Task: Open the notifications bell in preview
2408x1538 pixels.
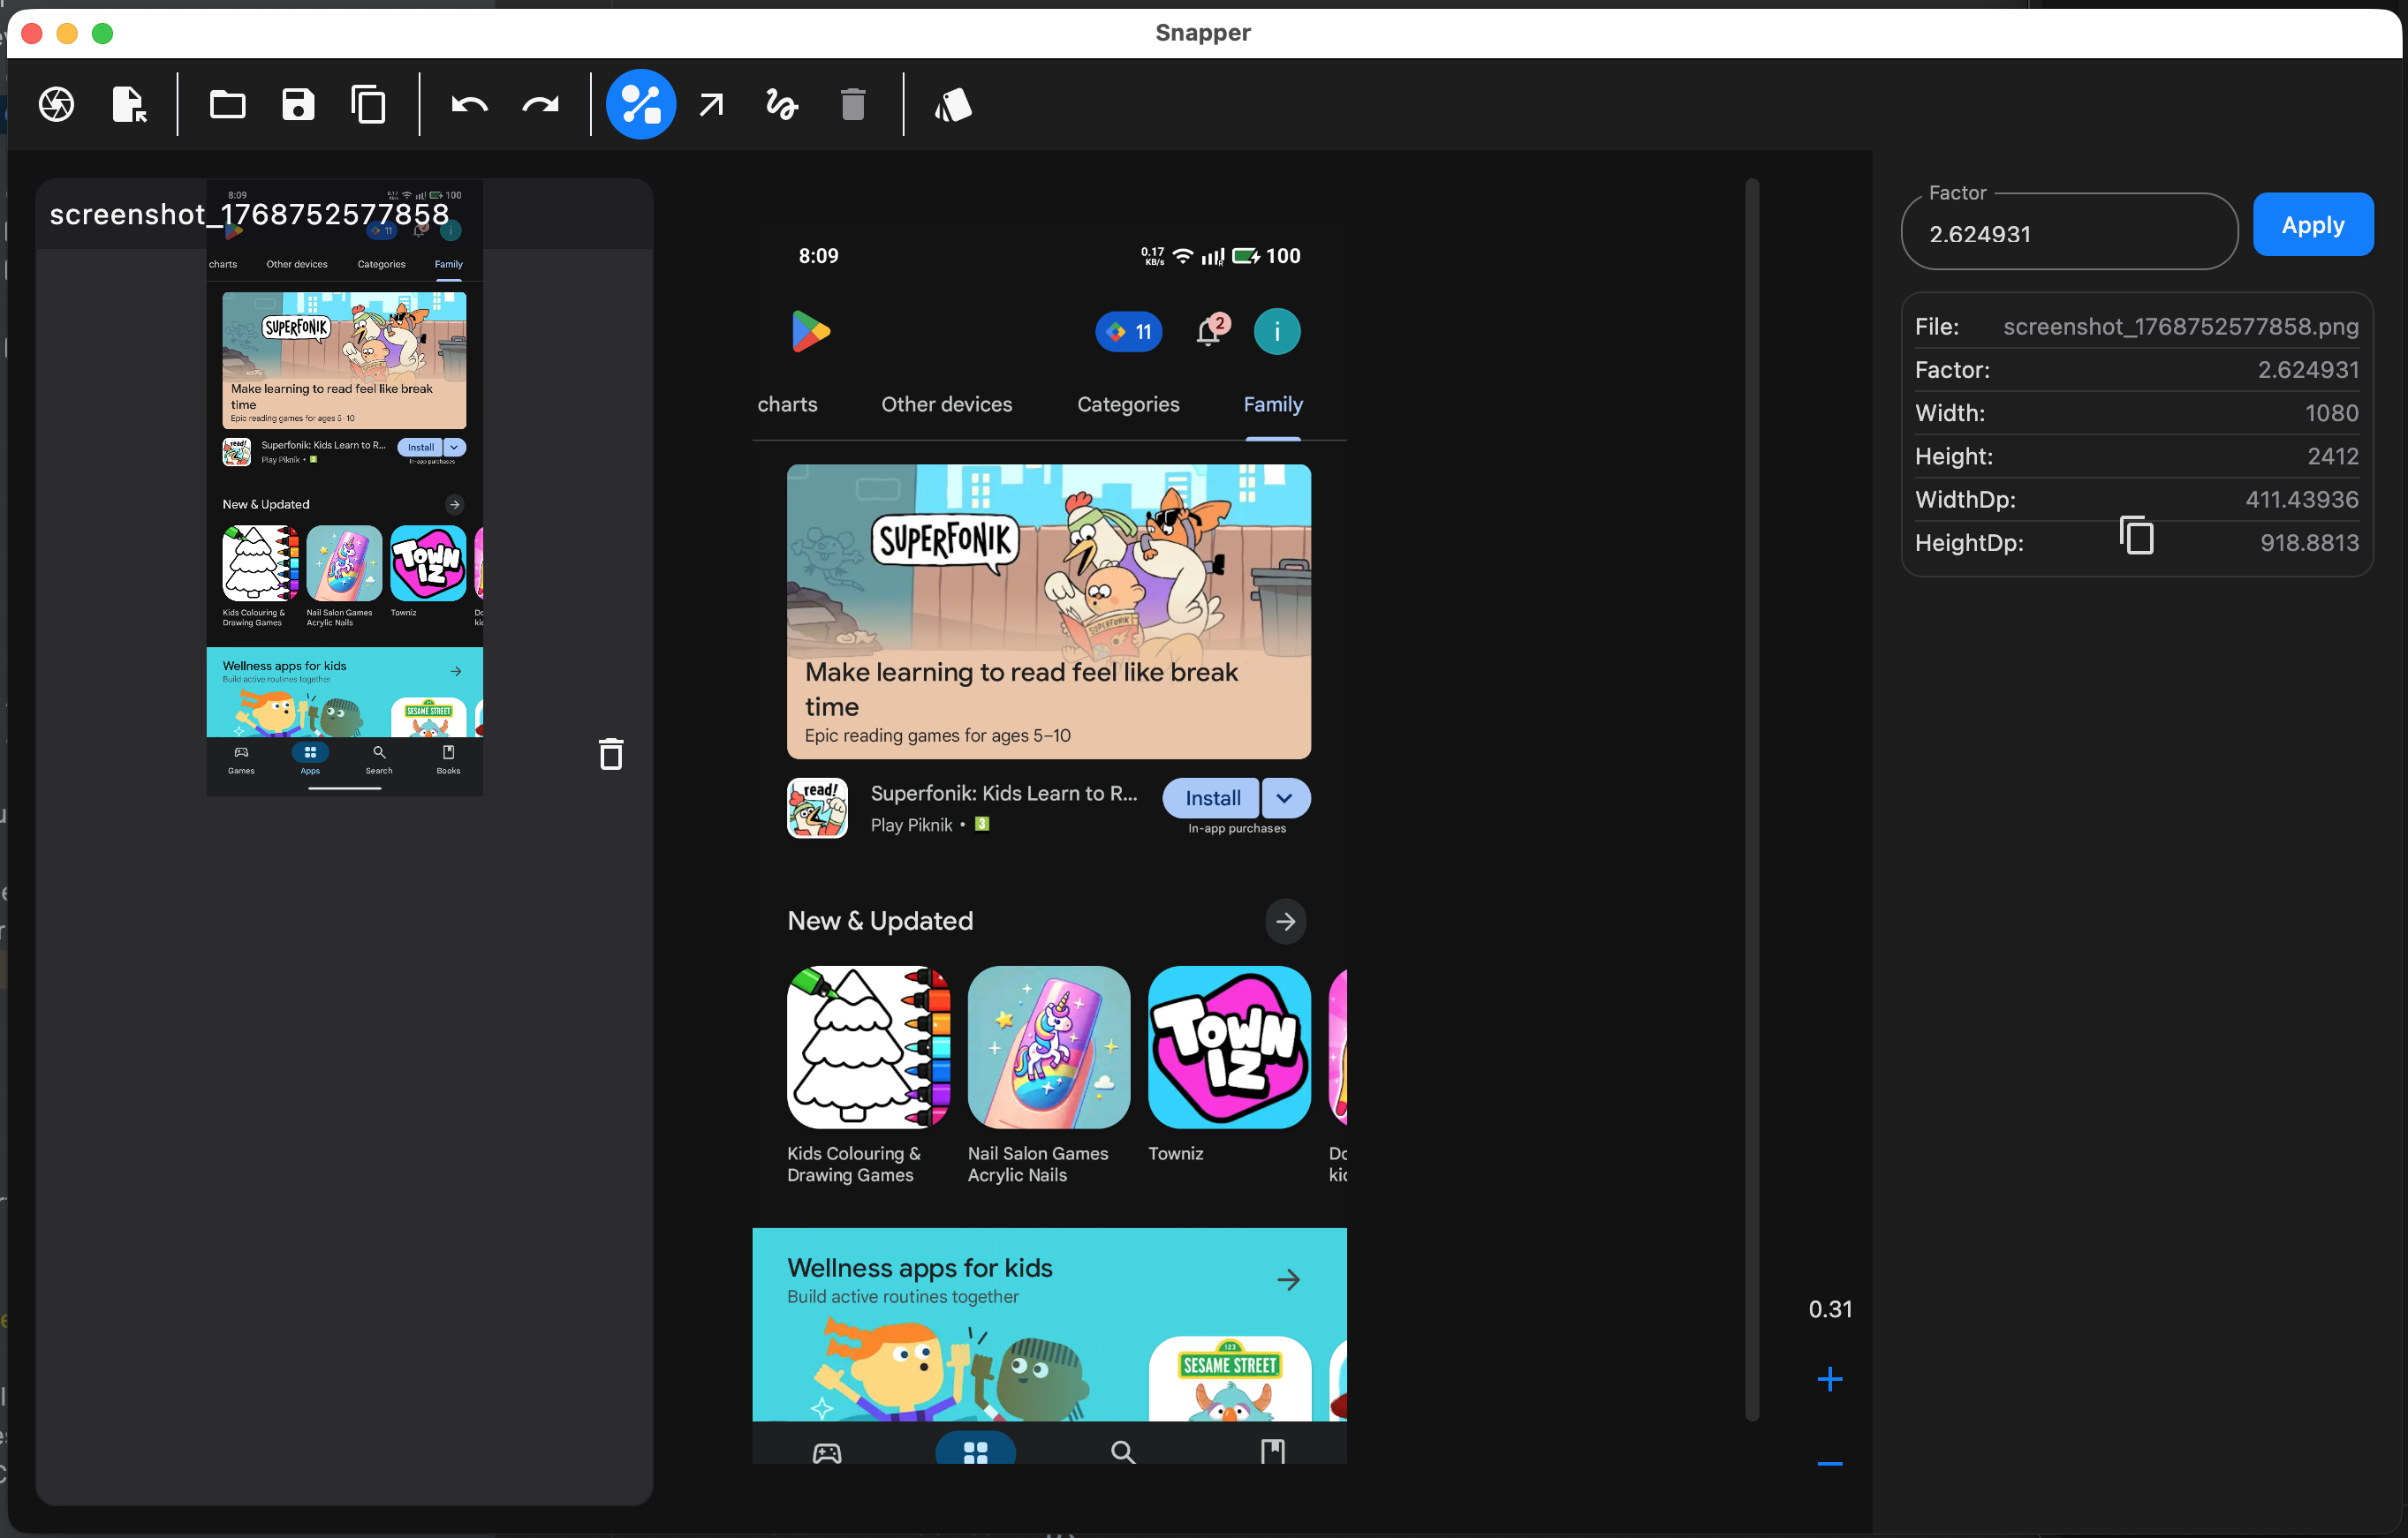Action: pyautogui.click(x=1210, y=330)
